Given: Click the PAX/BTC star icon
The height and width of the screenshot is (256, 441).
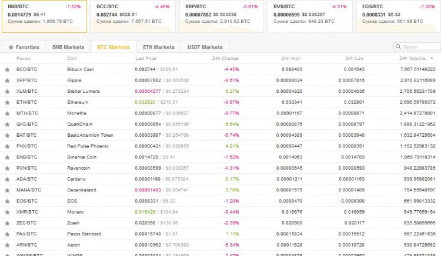Looking at the screenshot, I should click(x=7, y=234).
